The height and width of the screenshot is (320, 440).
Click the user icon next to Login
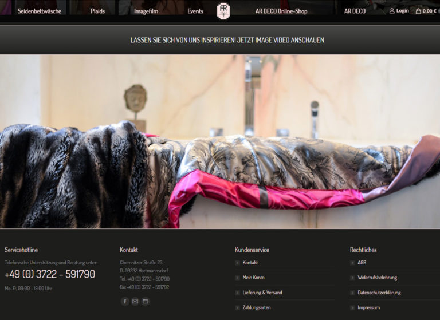[x=392, y=11]
